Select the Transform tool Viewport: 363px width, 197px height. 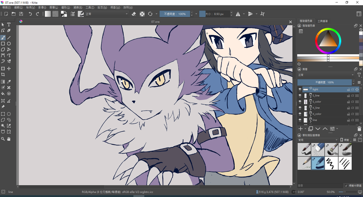click(x=3, y=68)
